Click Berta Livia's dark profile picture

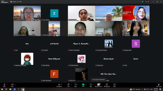[81, 74]
